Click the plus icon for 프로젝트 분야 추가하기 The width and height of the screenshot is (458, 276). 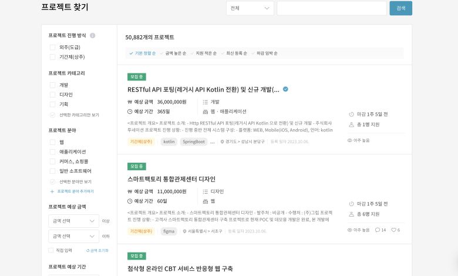point(52,191)
